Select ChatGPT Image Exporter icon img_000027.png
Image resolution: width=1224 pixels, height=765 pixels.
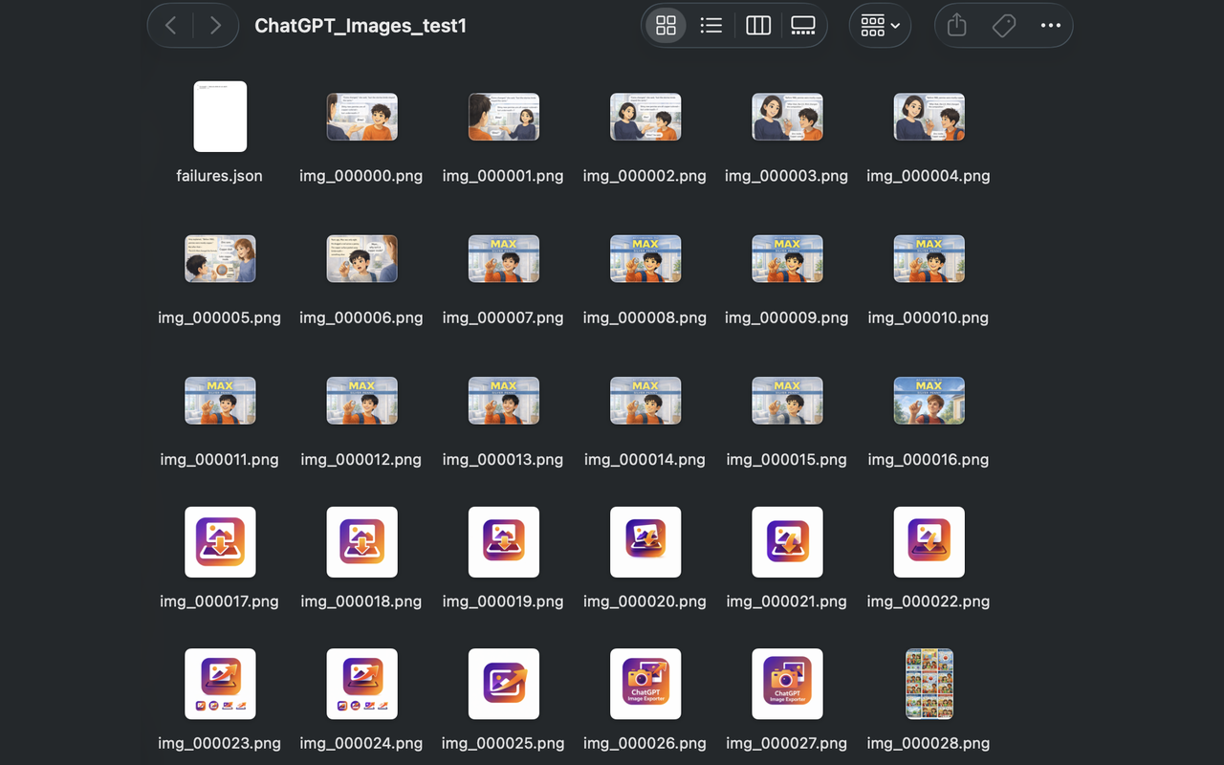[x=787, y=684]
